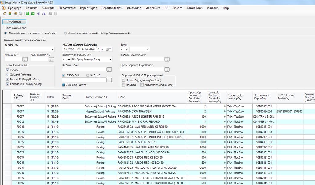Click the Logistician application logo in the menu bar
Image resolution: width=315 pixels, height=185 pixels.
[4, 8]
